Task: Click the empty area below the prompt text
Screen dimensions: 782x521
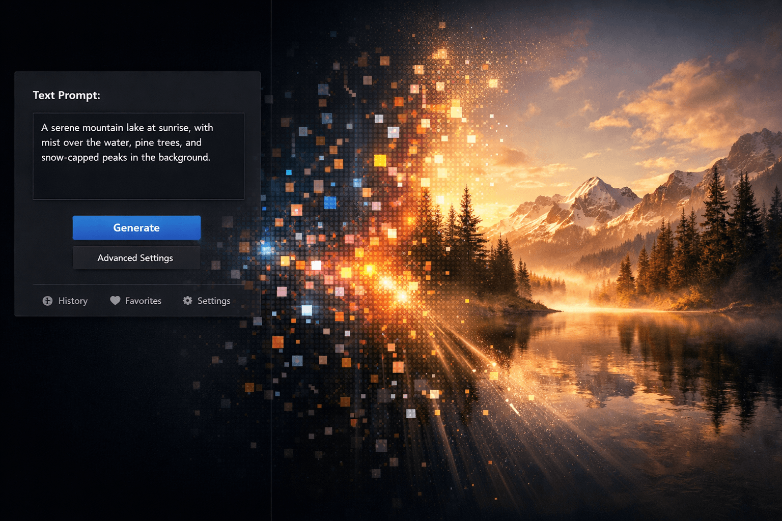Action: (x=138, y=182)
